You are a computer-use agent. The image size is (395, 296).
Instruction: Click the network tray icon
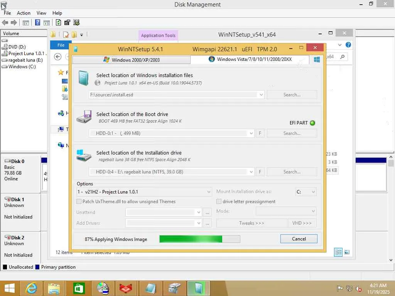(x=349, y=288)
